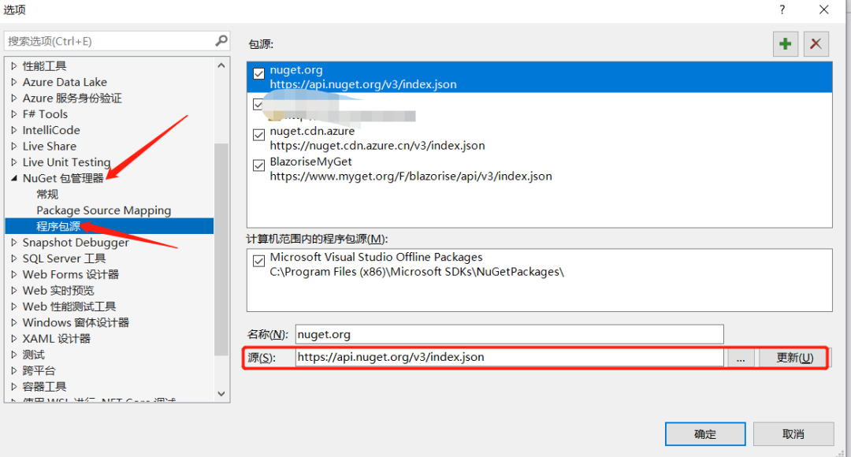This screenshot has height=457, width=851.
Task: Toggle Microsoft Visual Studio Offline Packages checkbox
Action: 259,261
